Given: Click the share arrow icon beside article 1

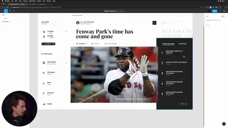Looking at the screenshot, I should click(184, 57).
